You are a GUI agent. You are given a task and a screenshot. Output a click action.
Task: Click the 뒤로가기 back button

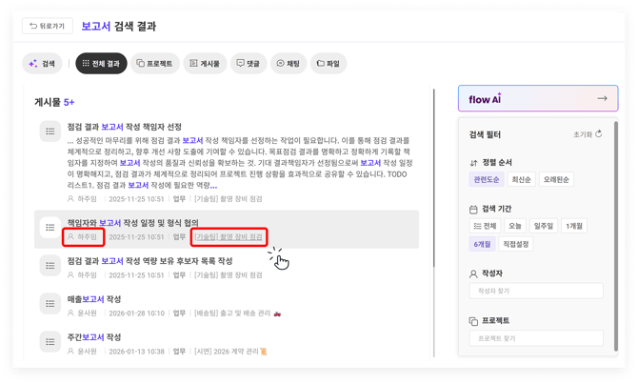46,26
